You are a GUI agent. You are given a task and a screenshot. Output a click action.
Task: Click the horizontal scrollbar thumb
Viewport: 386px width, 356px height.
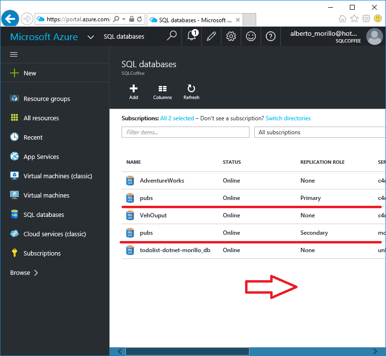[x=187, y=351]
